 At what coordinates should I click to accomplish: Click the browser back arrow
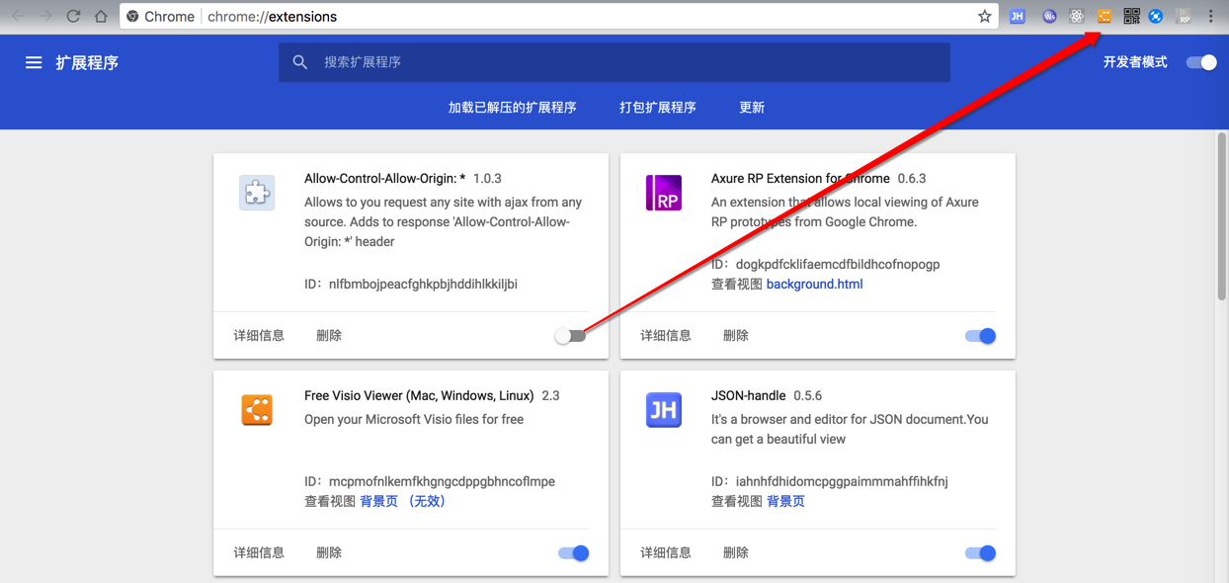click(x=17, y=17)
